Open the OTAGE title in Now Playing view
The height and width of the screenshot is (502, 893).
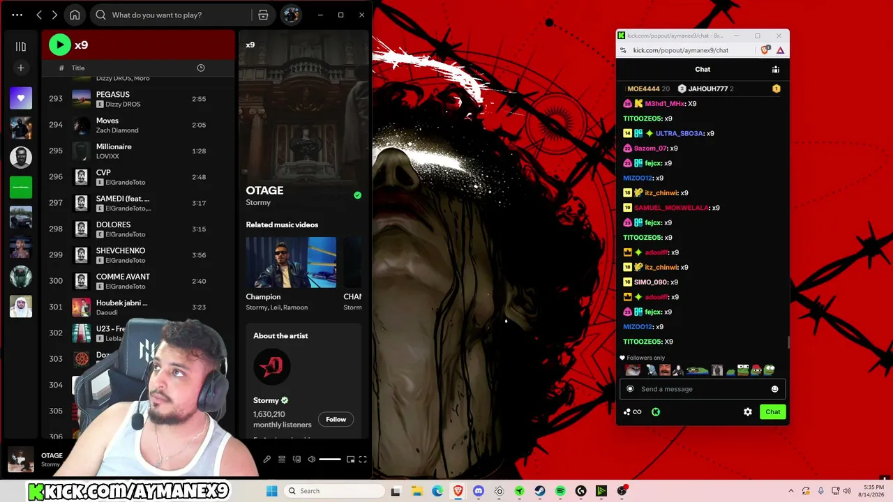(x=264, y=190)
